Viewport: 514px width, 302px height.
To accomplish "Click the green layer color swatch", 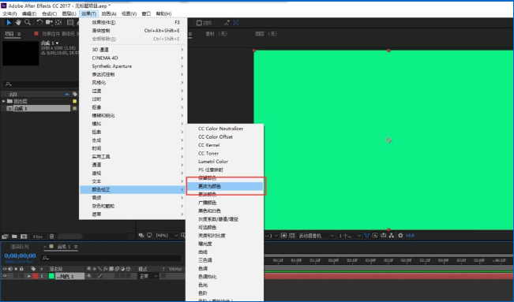I will pyautogui.click(x=51, y=276).
